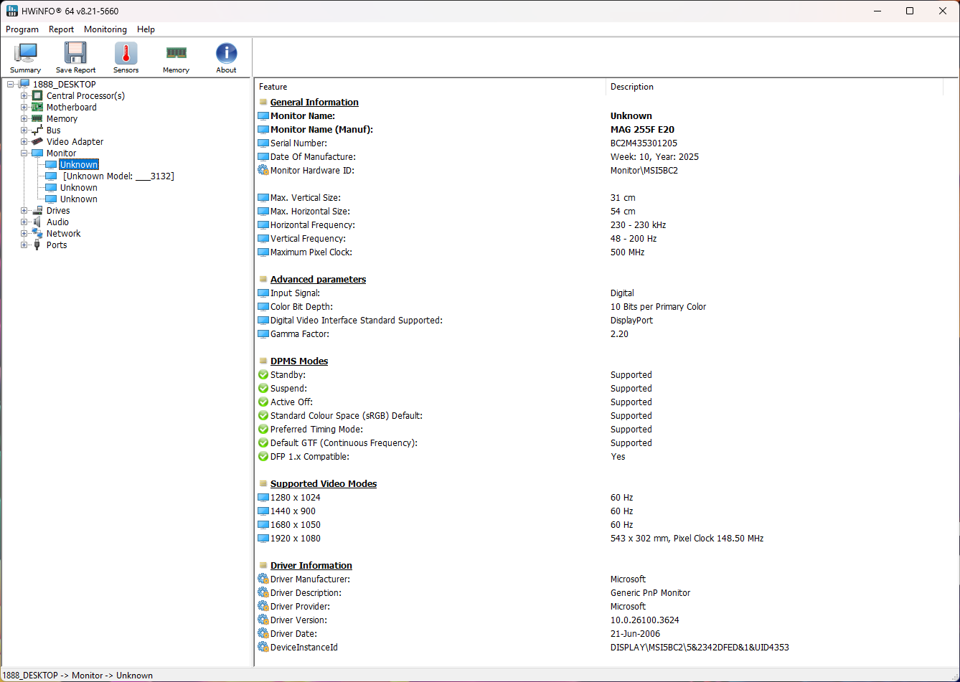The image size is (960, 682).
Task: Expand the Audio tree node
Action: (24, 222)
